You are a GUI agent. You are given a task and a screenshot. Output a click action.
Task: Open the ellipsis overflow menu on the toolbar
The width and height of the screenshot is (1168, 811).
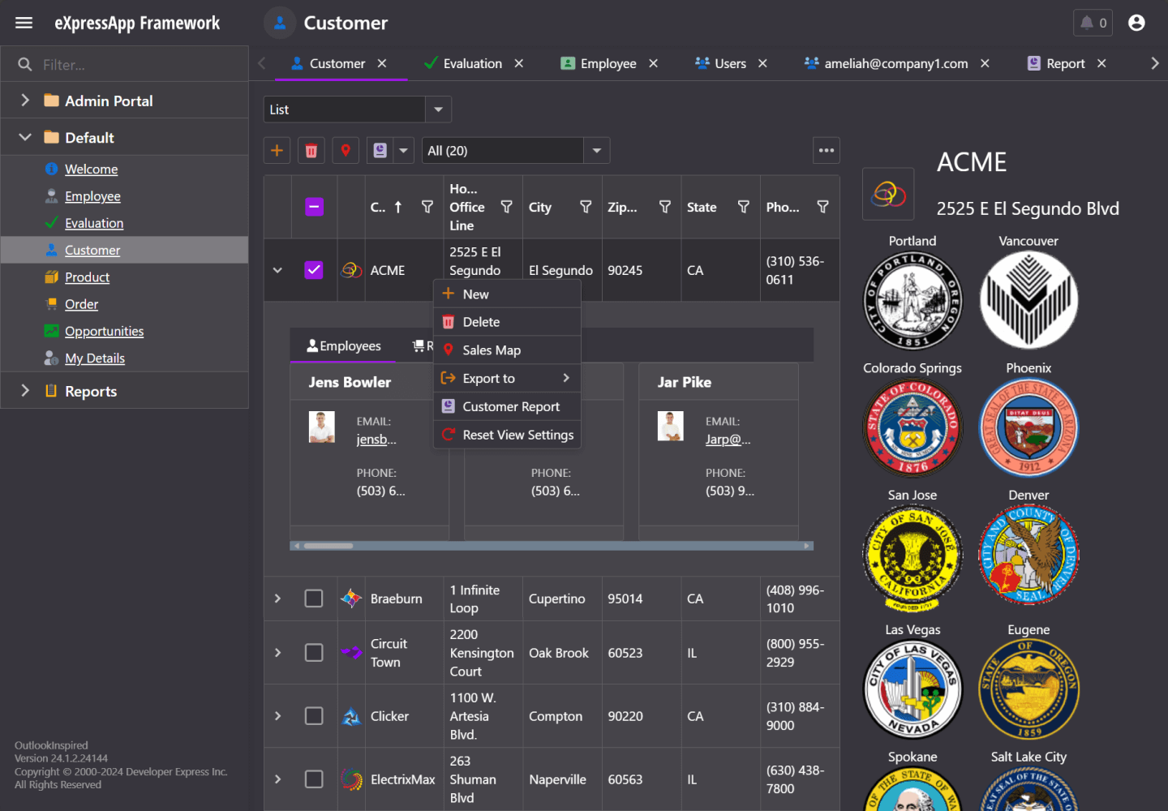[826, 150]
